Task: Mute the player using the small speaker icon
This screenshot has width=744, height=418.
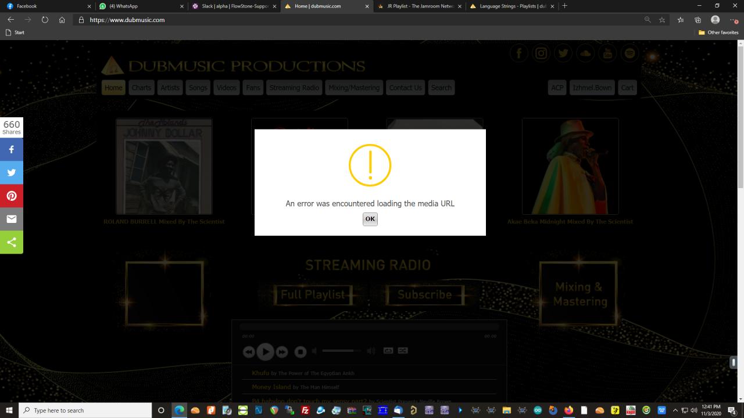Action: [314, 351]
